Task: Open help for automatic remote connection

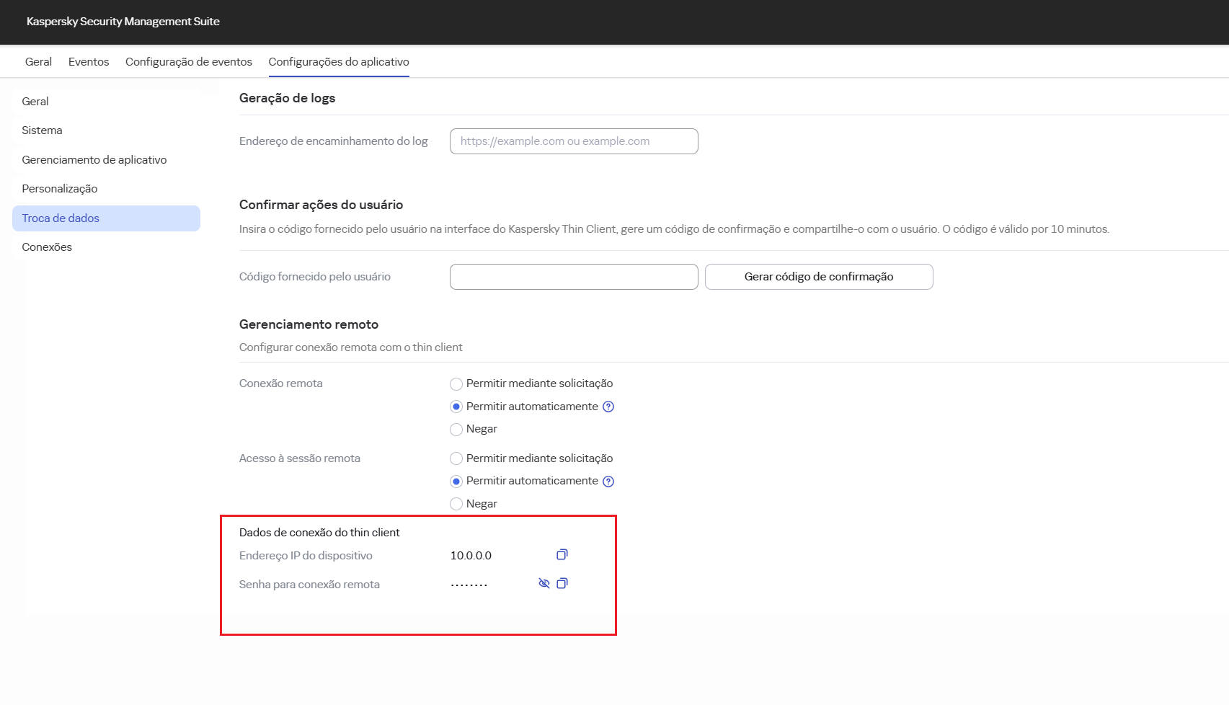Action: (608, 407)
